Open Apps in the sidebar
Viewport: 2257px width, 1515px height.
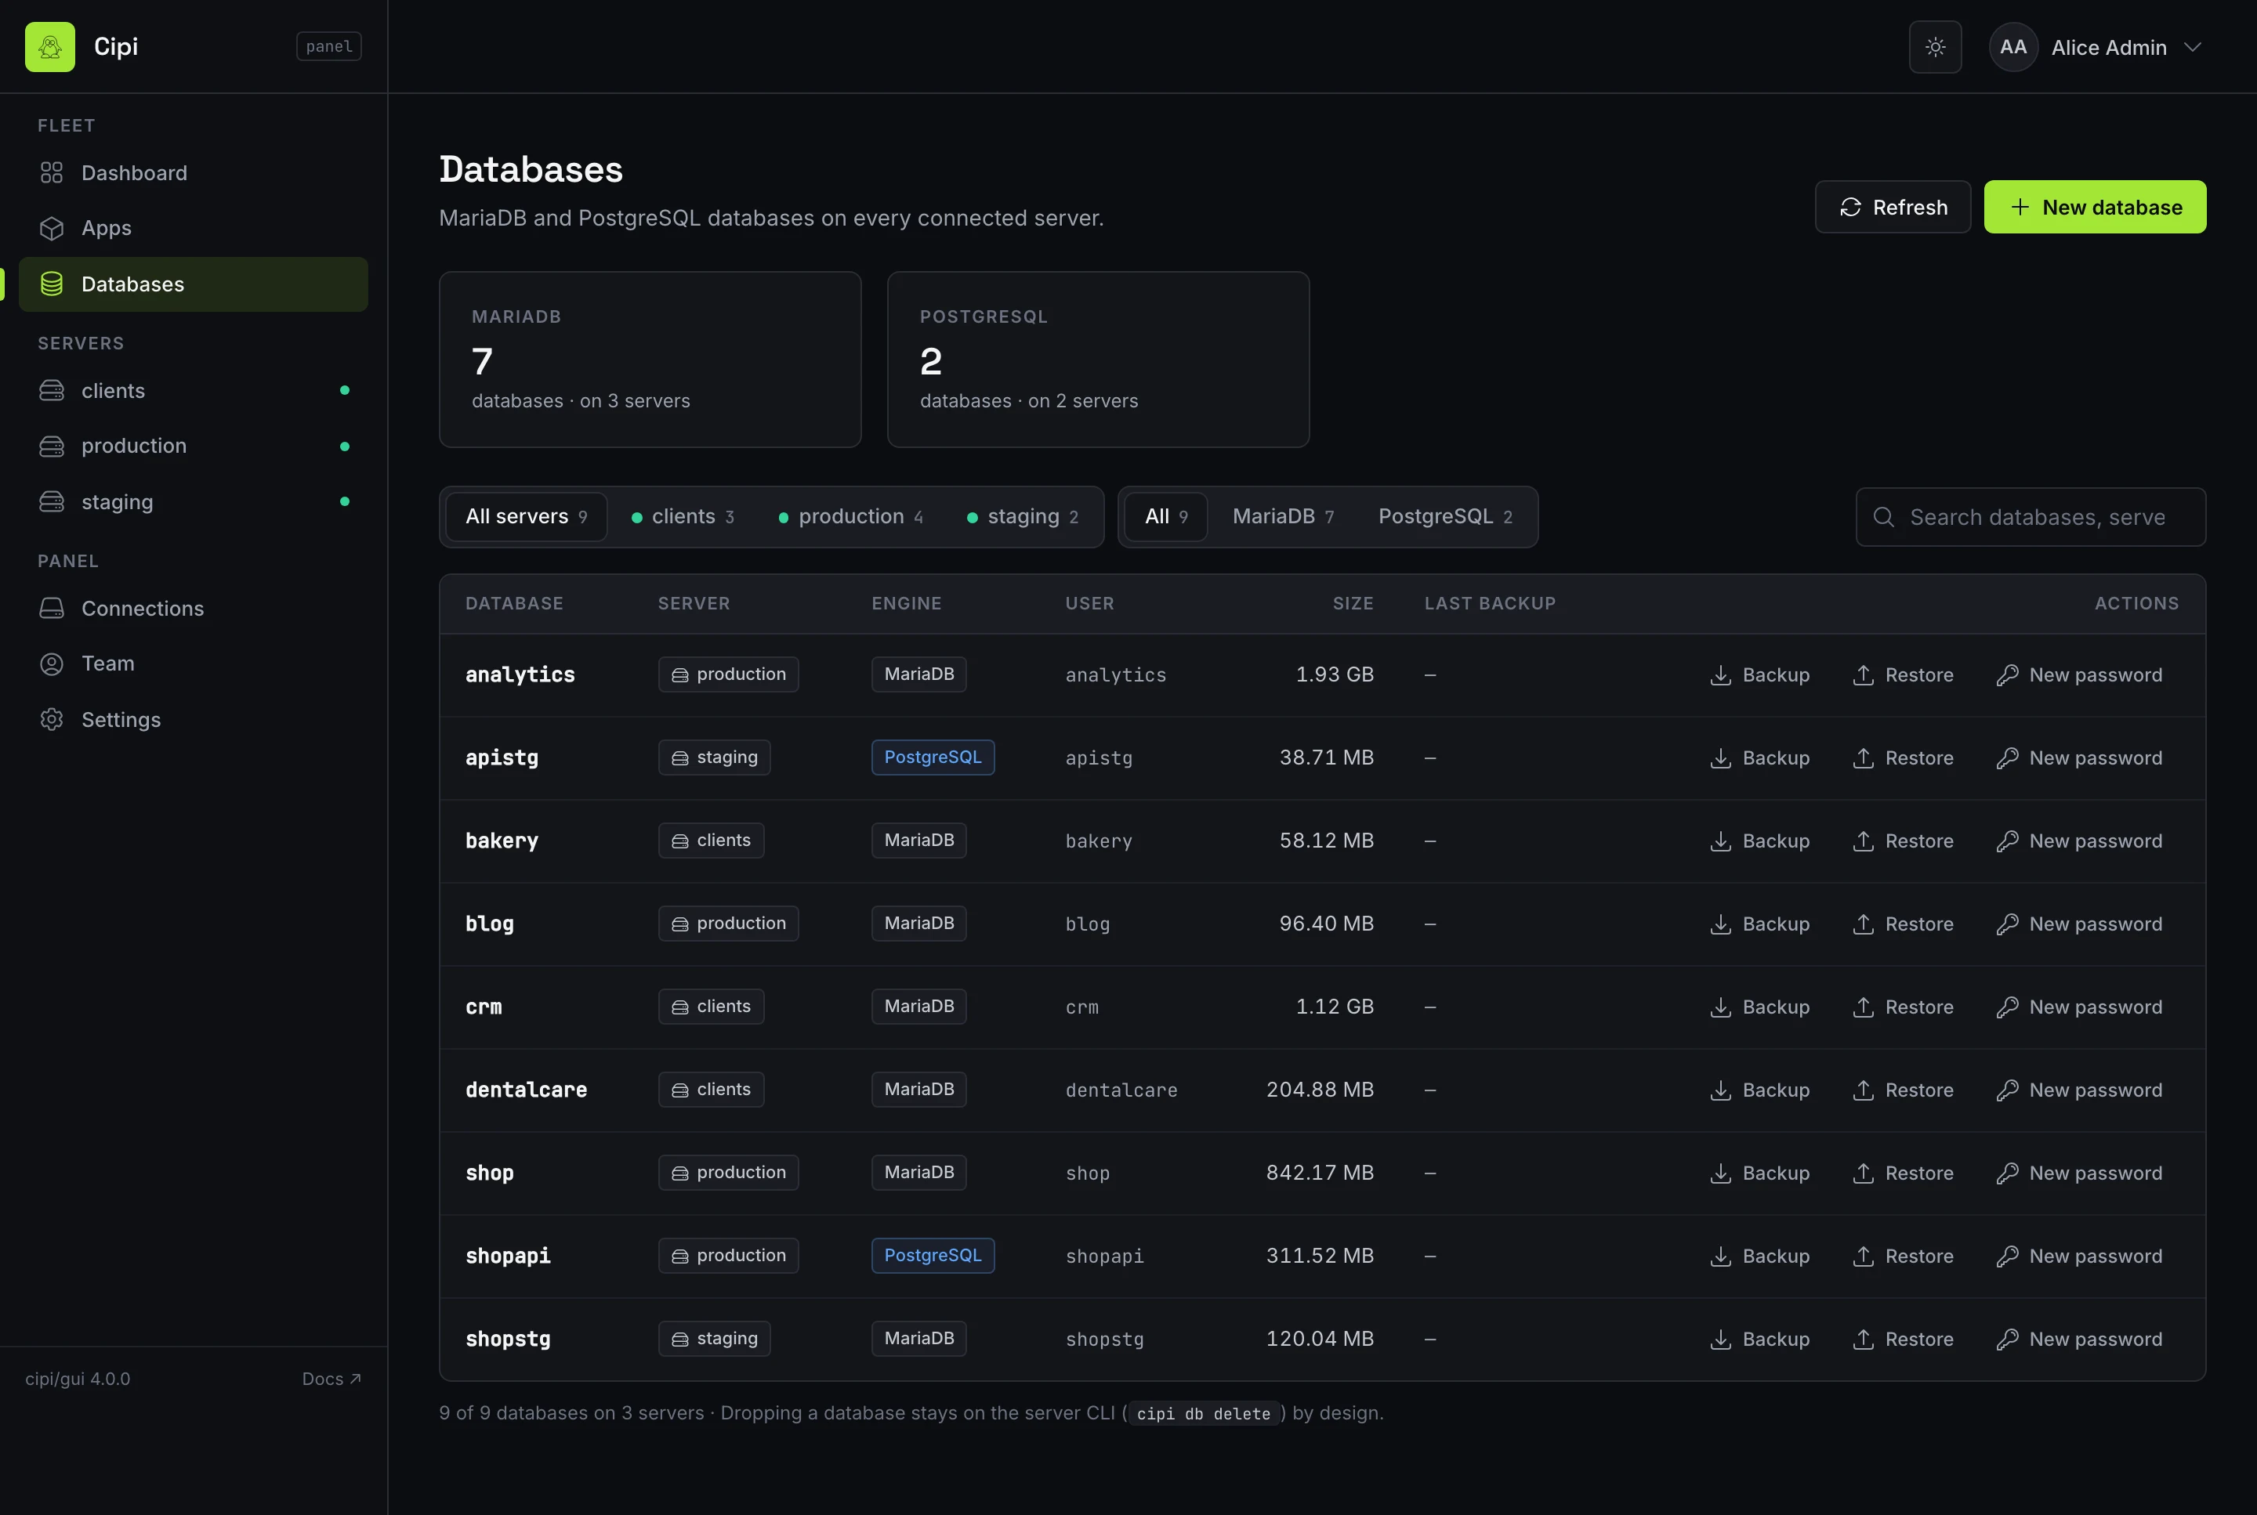pyautogui.click(x=194, y=228)
